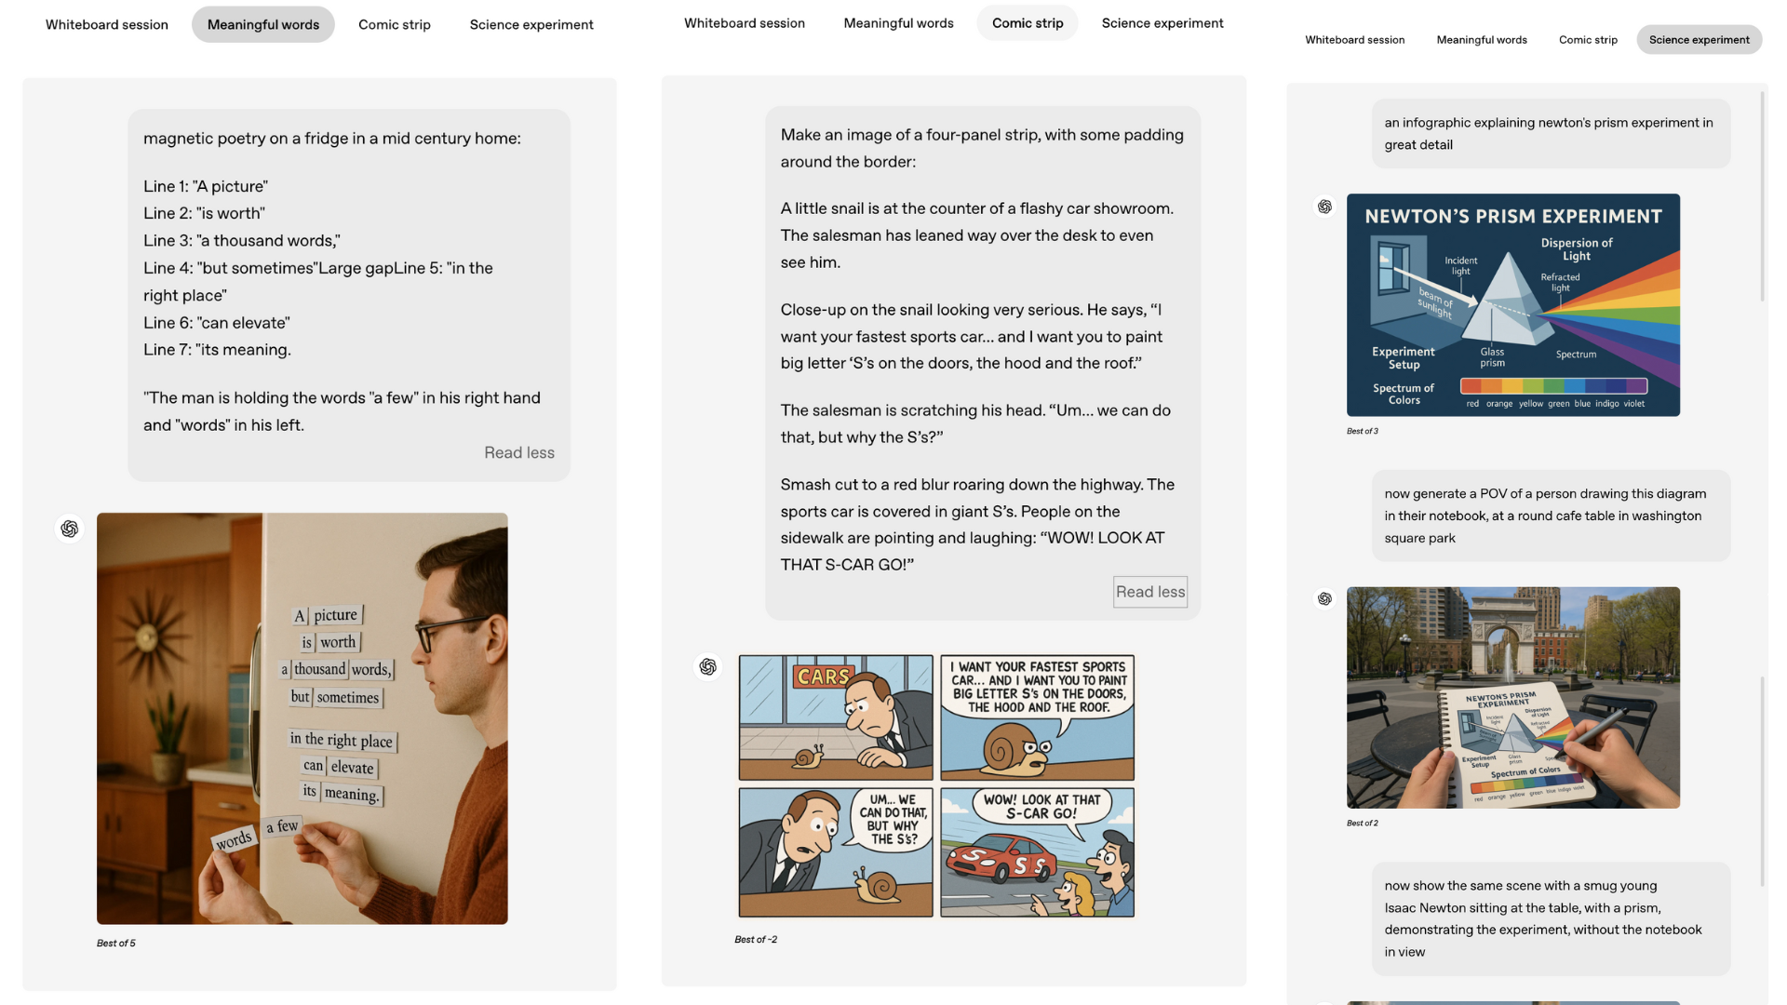
Task: Open the magnetic fridge poetry image
Action: tap(302, 718)
